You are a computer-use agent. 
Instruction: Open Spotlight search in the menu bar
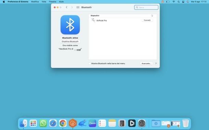[x=179, y=2]
